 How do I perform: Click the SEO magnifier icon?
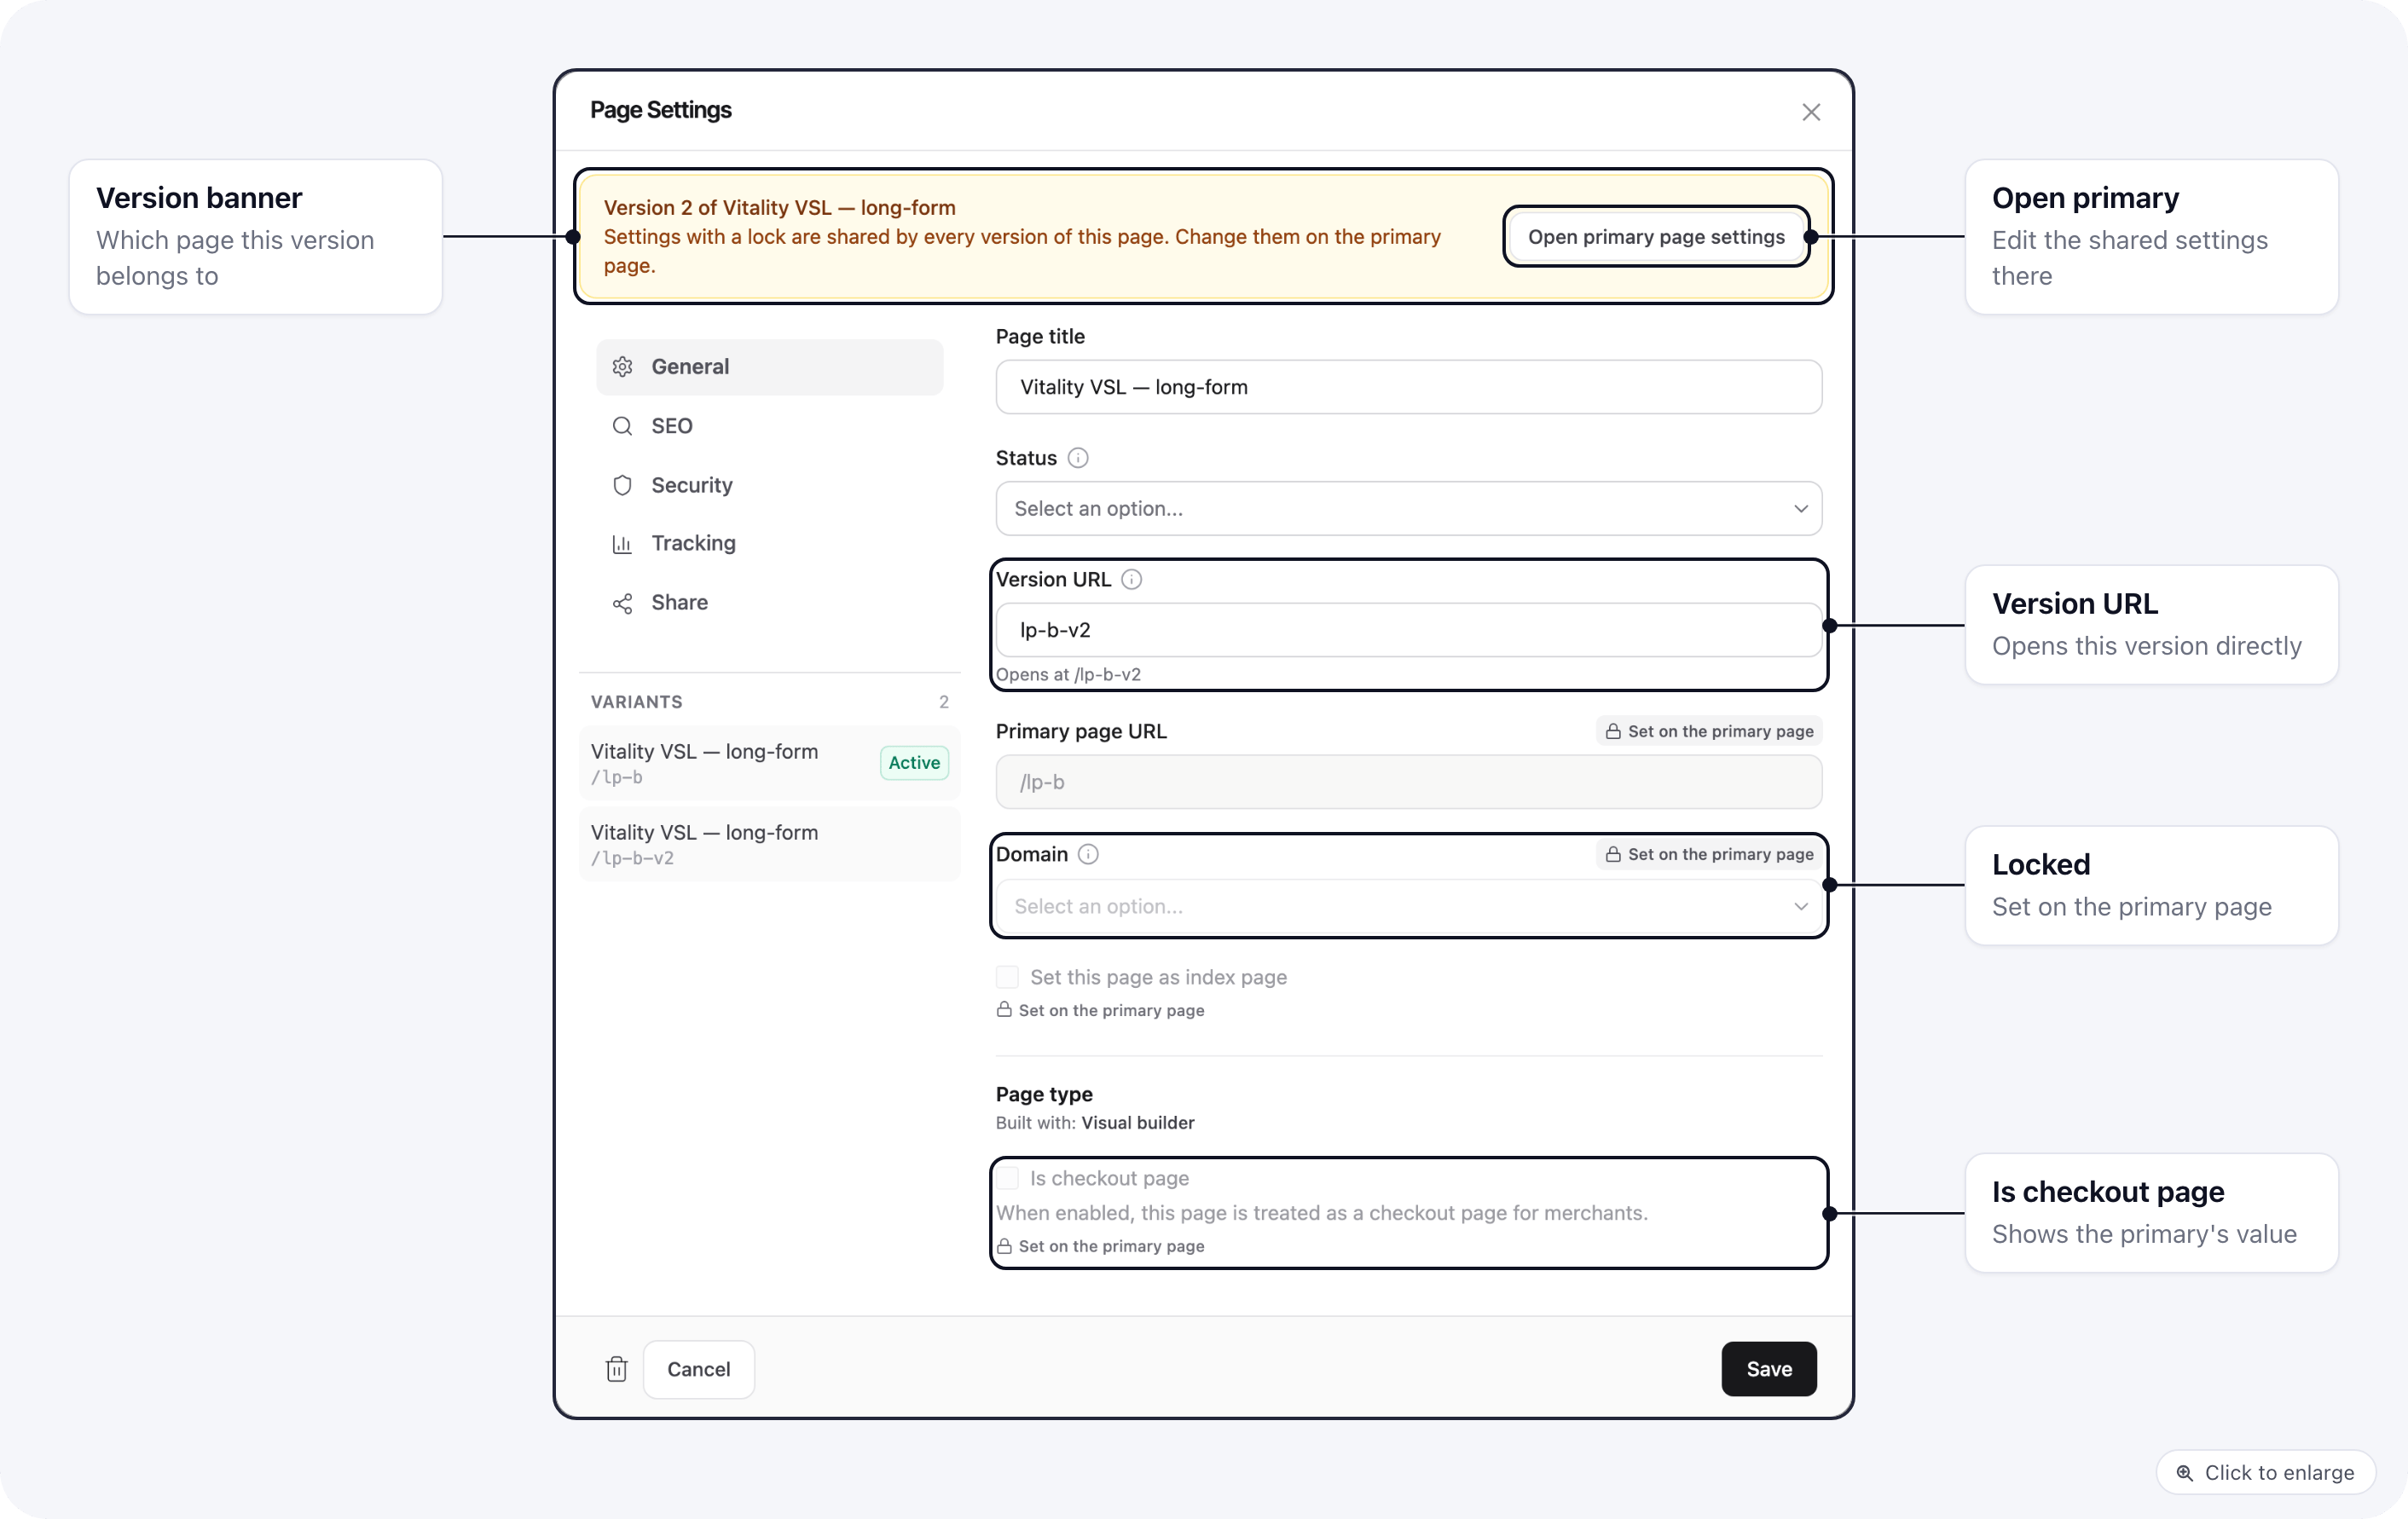click(622, 426)
